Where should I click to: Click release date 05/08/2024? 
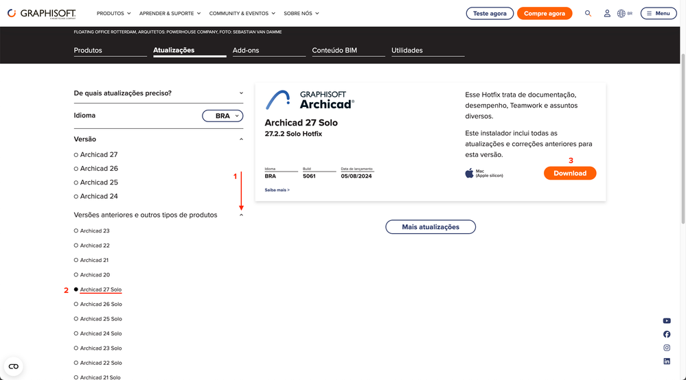point(356,176)
